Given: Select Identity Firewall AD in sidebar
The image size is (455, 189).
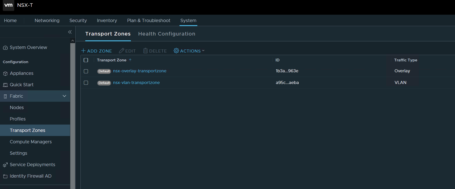Looking at the screenshot, I should click(x=31, y=176).
